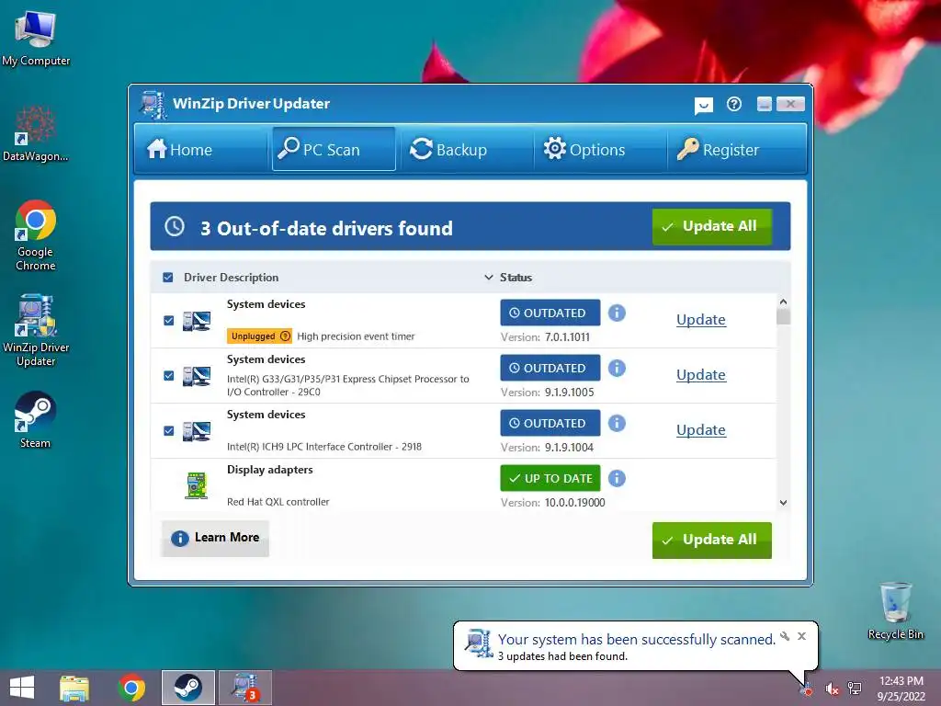Click OUTDATED badge for version 9.1.9.1004
Screen dimensions: 941x706
[x=550, y=423]
